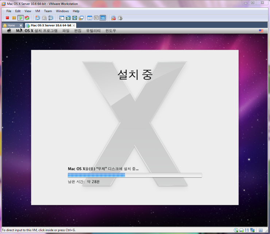The height and width of the screenshot is (234, 270).
Task: Switch to quick switch mode
Action: (68, 18)
